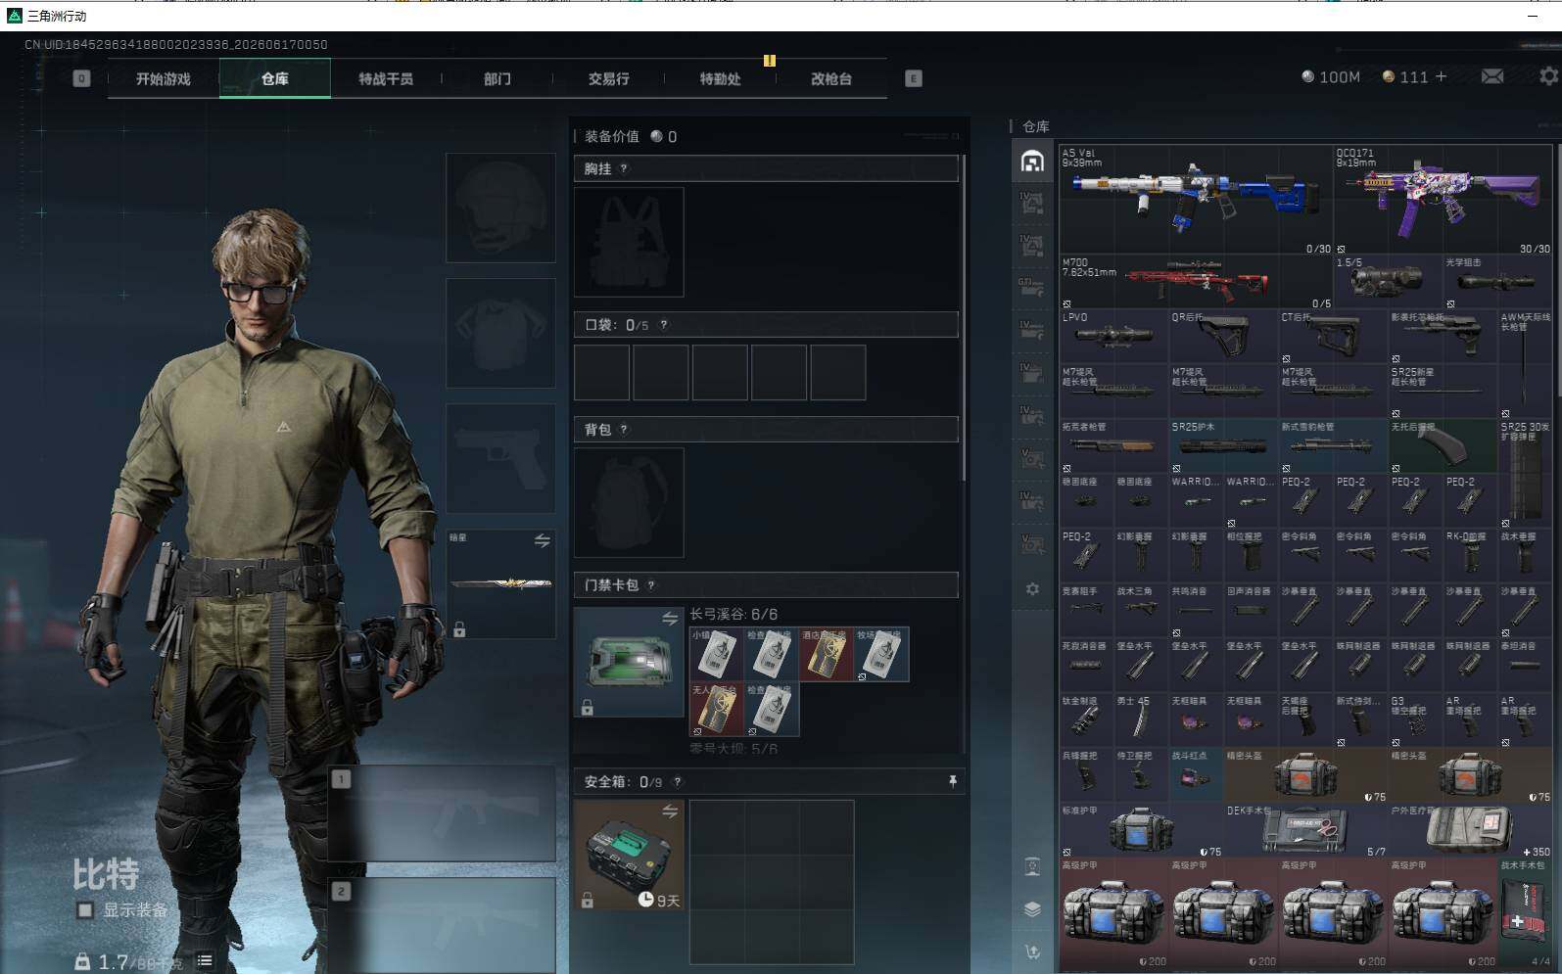This screenshot has height=974, width=1562.
Task: Select the 户外医疗箱 medical box
Action: (1471, 830)
